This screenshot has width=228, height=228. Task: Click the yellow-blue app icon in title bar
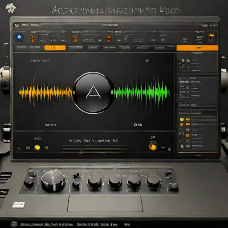click(17, 25)
